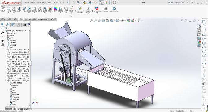Open Compare Documents (比较文档) tool
208x112 pixels.
coord(66,10)
